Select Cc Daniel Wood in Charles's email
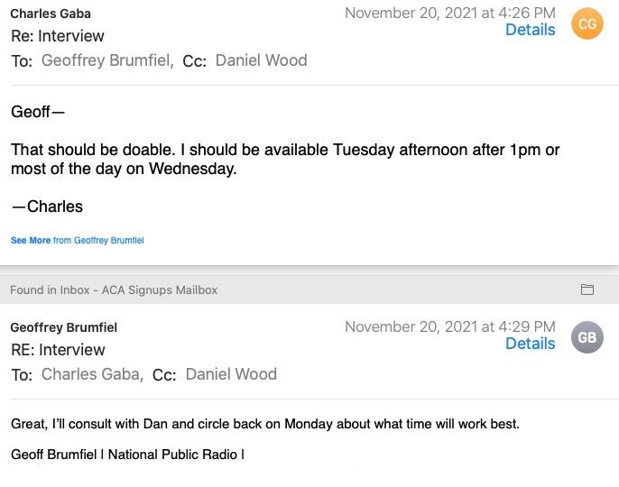This screenshot has width=619, height=487. pyautogui.click(x=261, y=60)
